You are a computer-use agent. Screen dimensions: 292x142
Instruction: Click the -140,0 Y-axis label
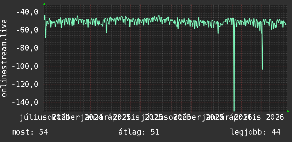[x=25, y=102]
